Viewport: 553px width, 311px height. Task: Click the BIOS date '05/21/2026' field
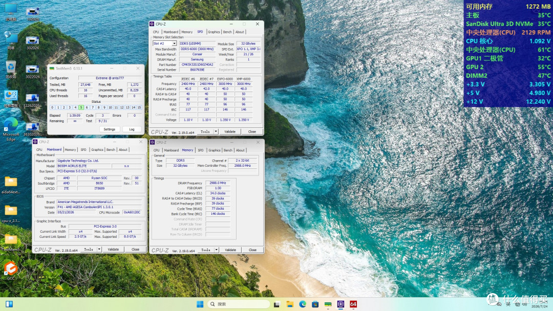coord(76,212)
